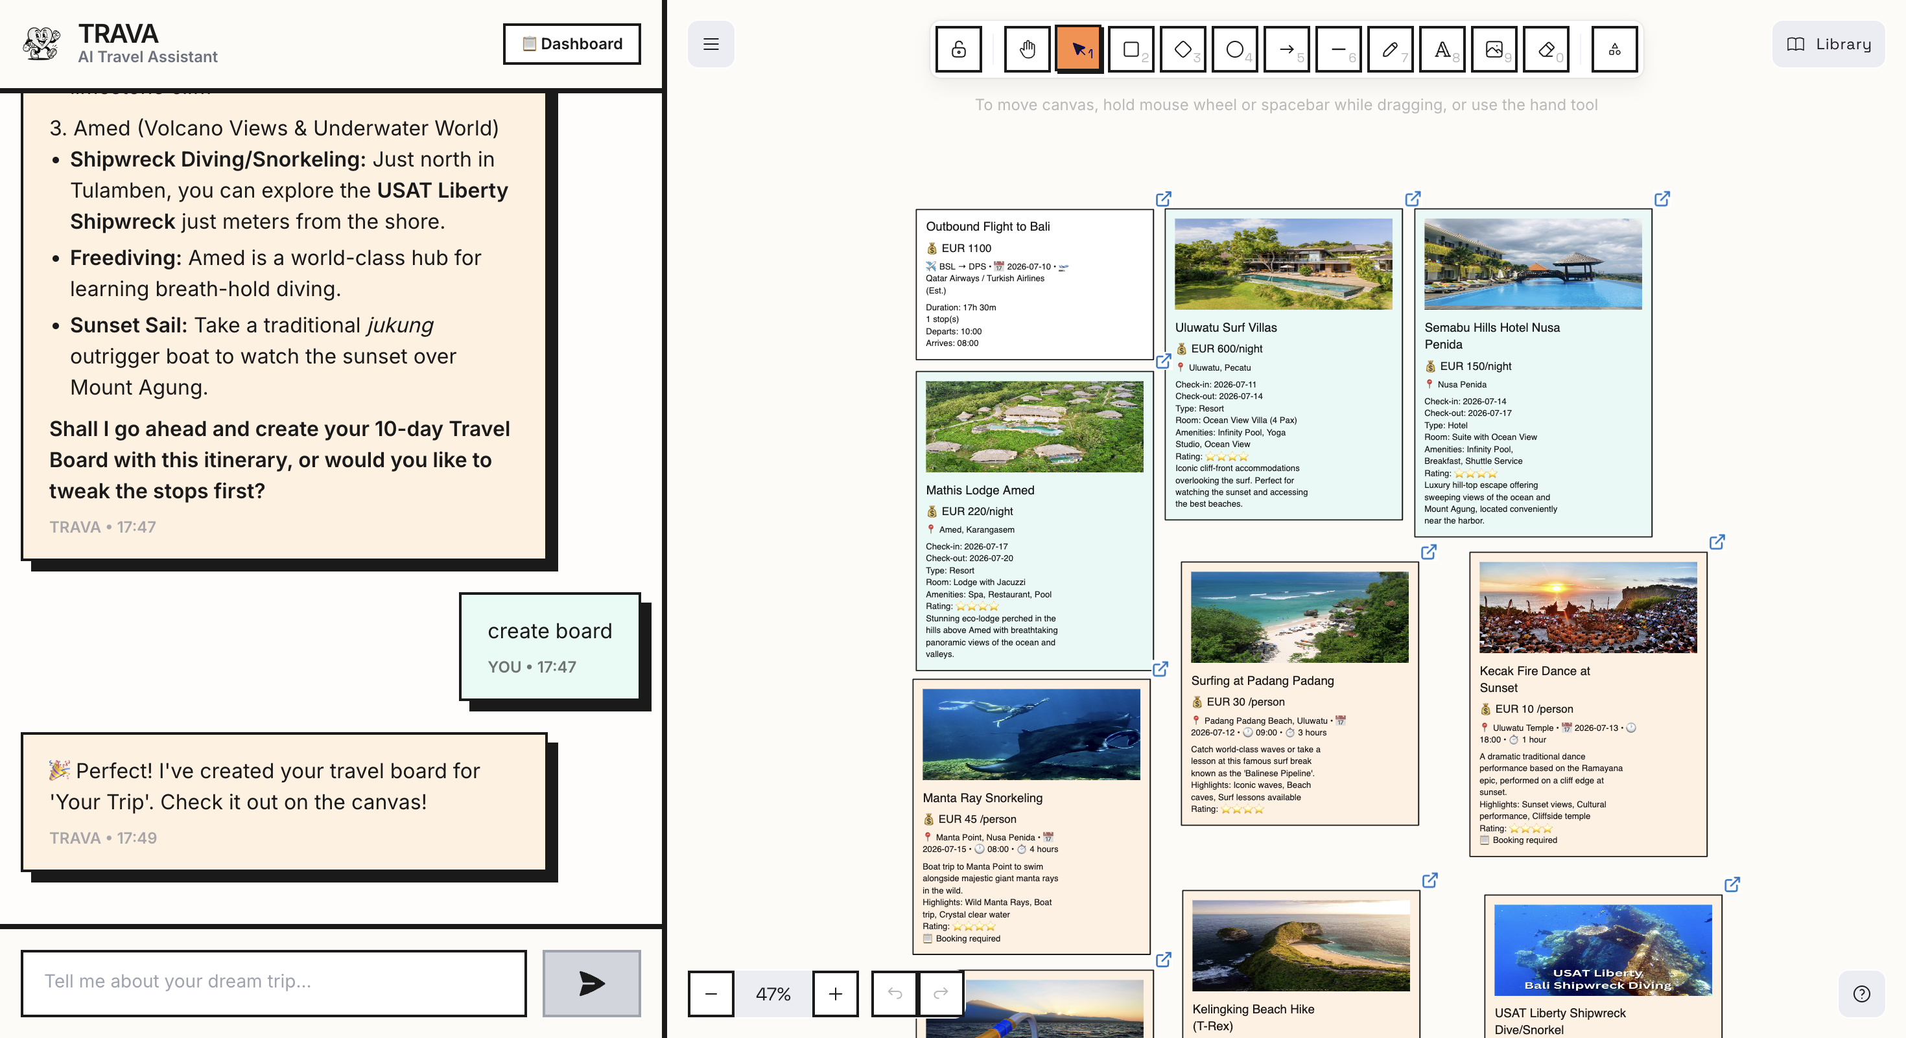Image resolution: width=1906 pixels, height=1038 pixels.
Task: Open the Library panel
Action: pos(1828,43)
